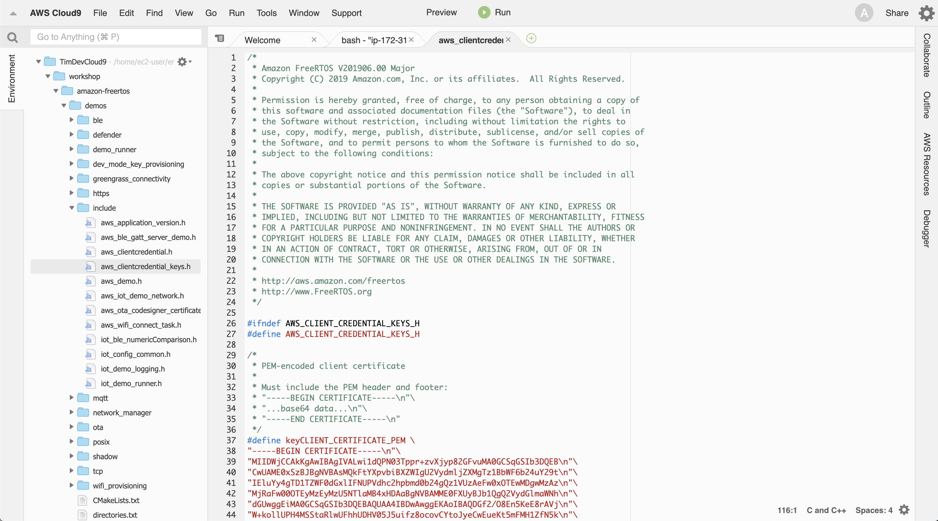The height and width of the screenshot is (521, 938).
Task: Click the CMakeLists.txt file icon
Action: 82,500
